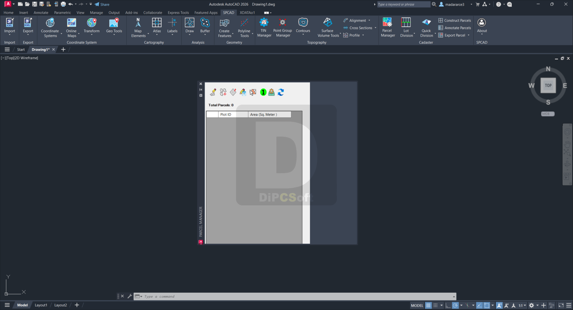The width and height of the screenshot is (573, 310).
Task: Click the Share button
Action: click(x=102, y=4)
